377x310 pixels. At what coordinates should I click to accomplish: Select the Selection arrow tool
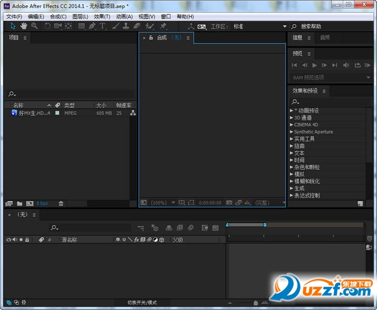coord(13,26)
